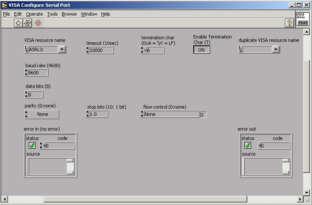The width and height of the screenshot is (312, 205).
Task: Click LabVIEW icon in title bar
Action: (4, 5)
